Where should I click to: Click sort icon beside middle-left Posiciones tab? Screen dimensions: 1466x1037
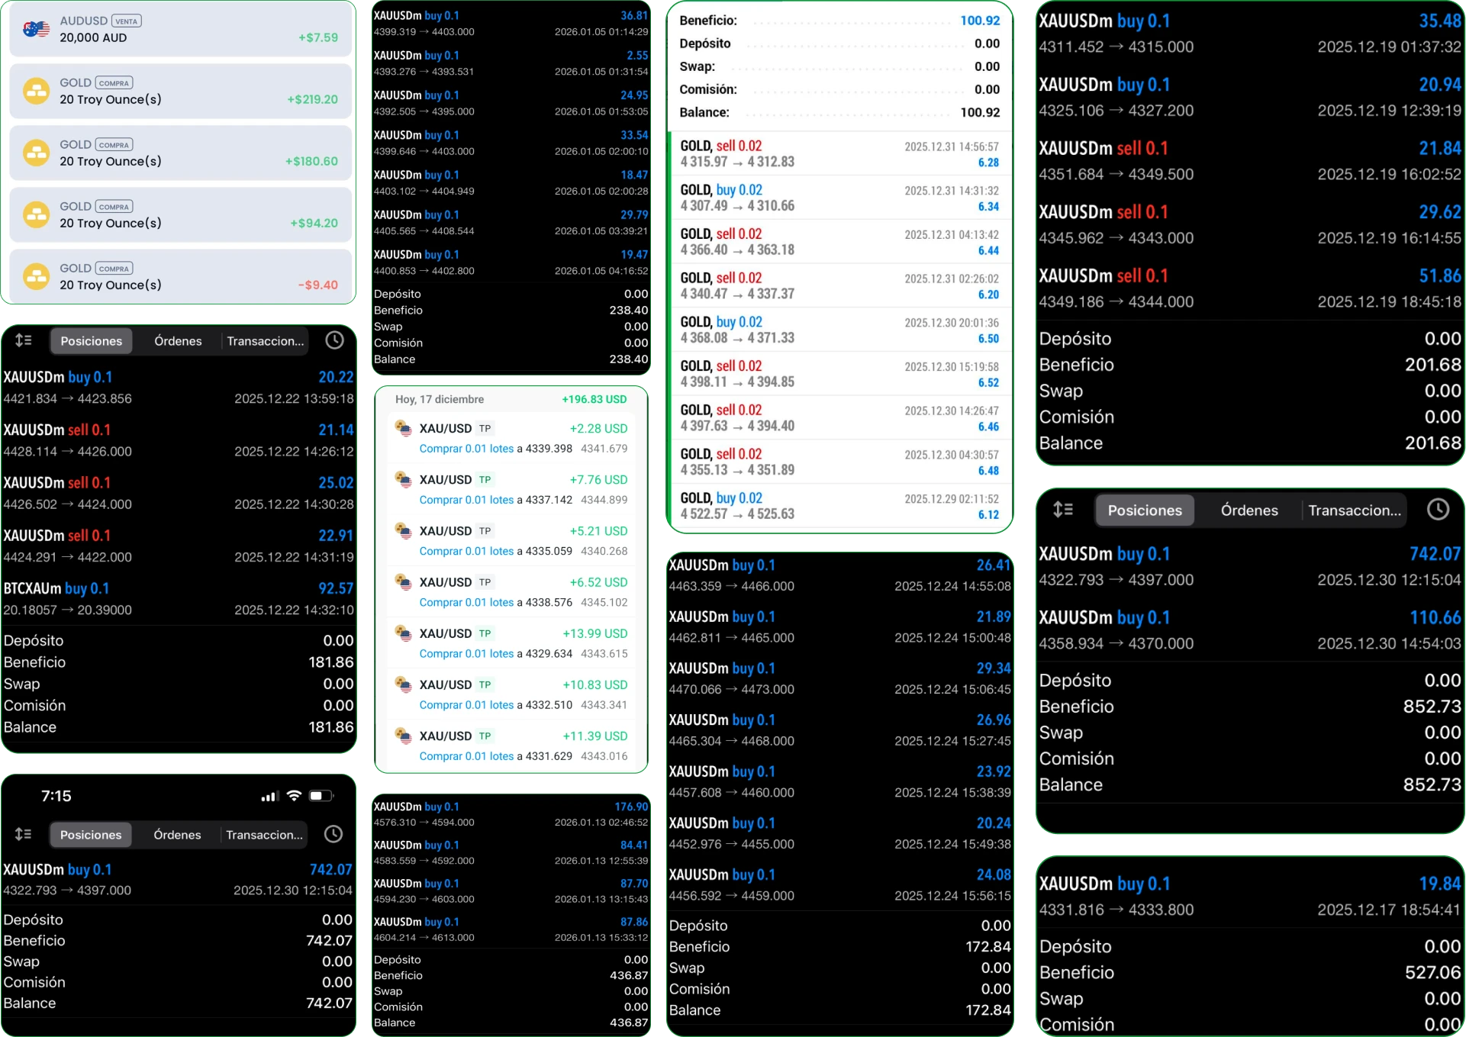point(24,340)
